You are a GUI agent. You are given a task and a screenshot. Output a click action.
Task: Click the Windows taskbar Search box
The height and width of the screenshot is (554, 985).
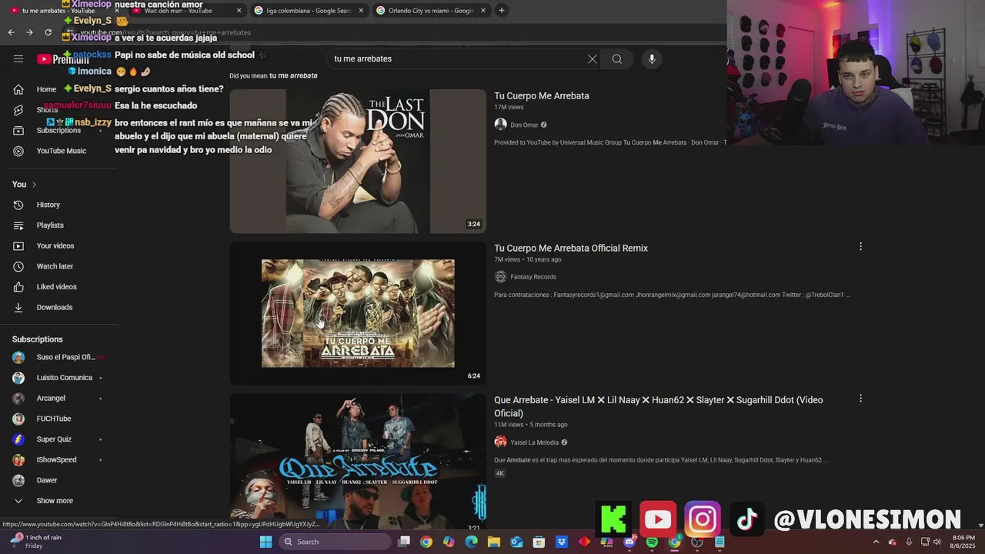point(334,542)
